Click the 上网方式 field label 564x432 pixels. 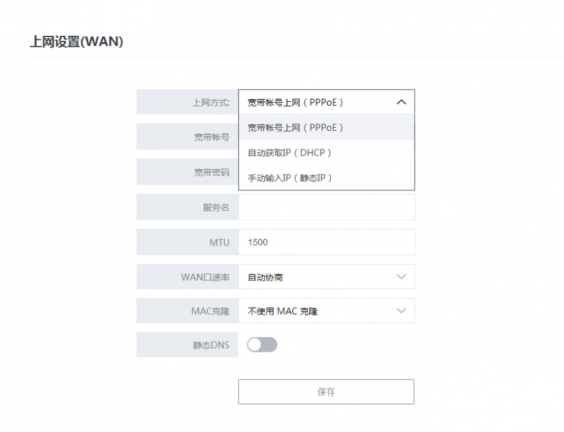[x=211, y=102]
